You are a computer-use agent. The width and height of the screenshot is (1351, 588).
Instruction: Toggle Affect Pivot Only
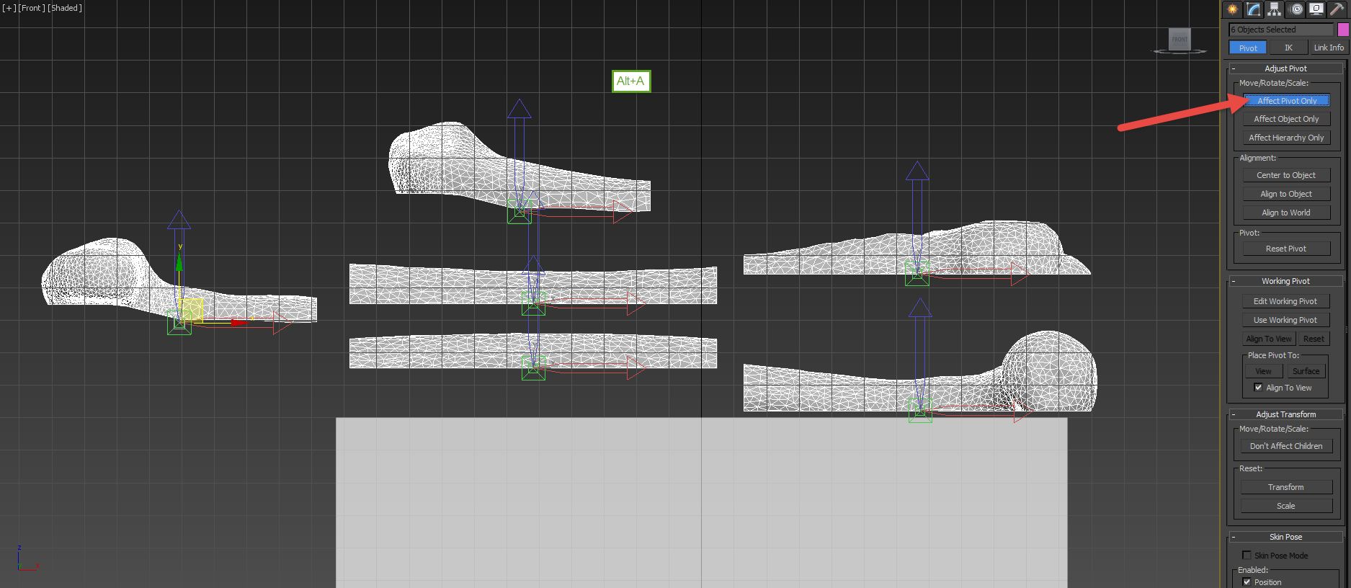click(1287, 101)
